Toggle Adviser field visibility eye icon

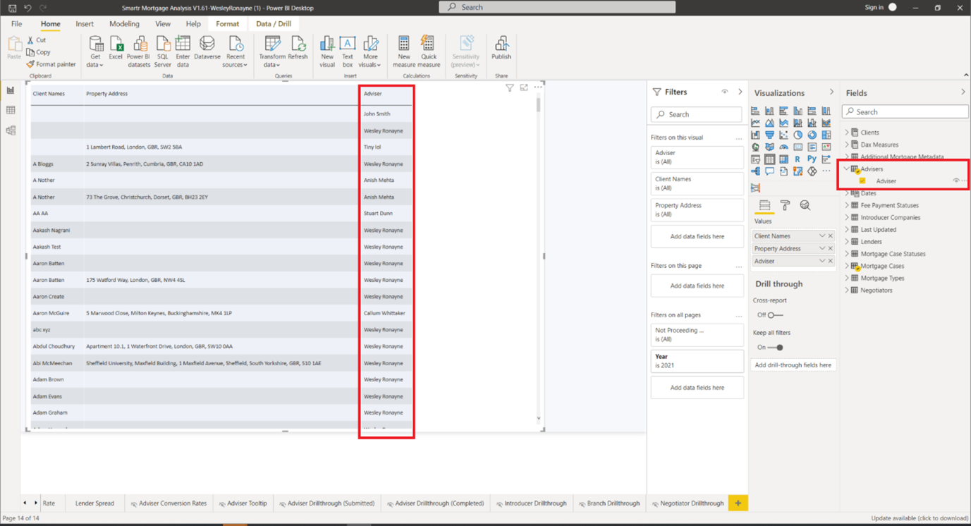coord(956,181)
